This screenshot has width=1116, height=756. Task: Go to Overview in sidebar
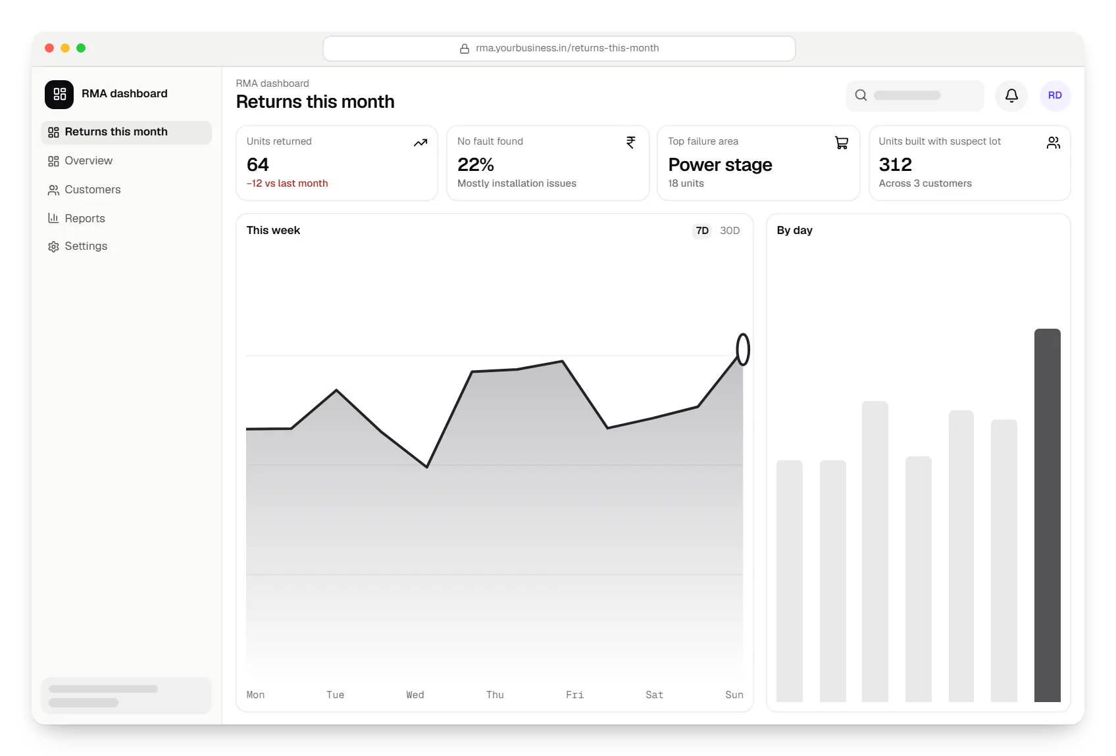coord(126,161)
